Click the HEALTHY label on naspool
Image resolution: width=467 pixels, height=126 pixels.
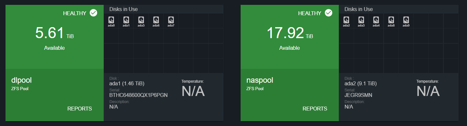tap(310, 13)
